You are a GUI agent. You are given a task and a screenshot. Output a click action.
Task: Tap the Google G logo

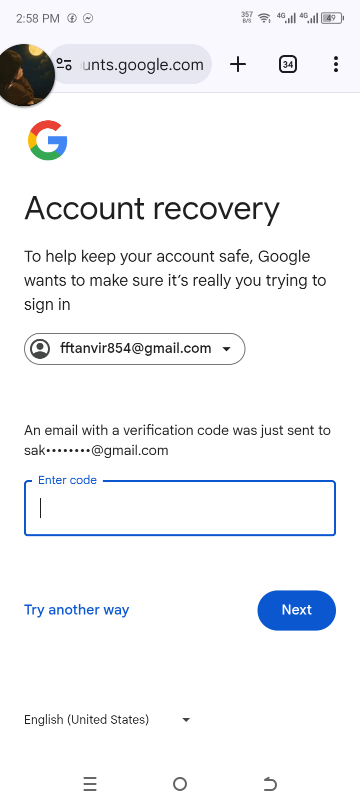coord(48,140)
